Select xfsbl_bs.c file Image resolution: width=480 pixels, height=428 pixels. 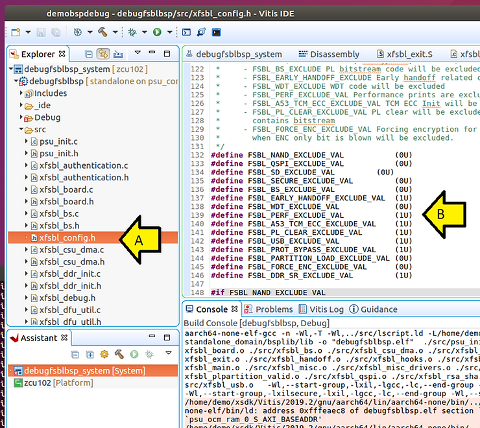[x=59, y=213]
